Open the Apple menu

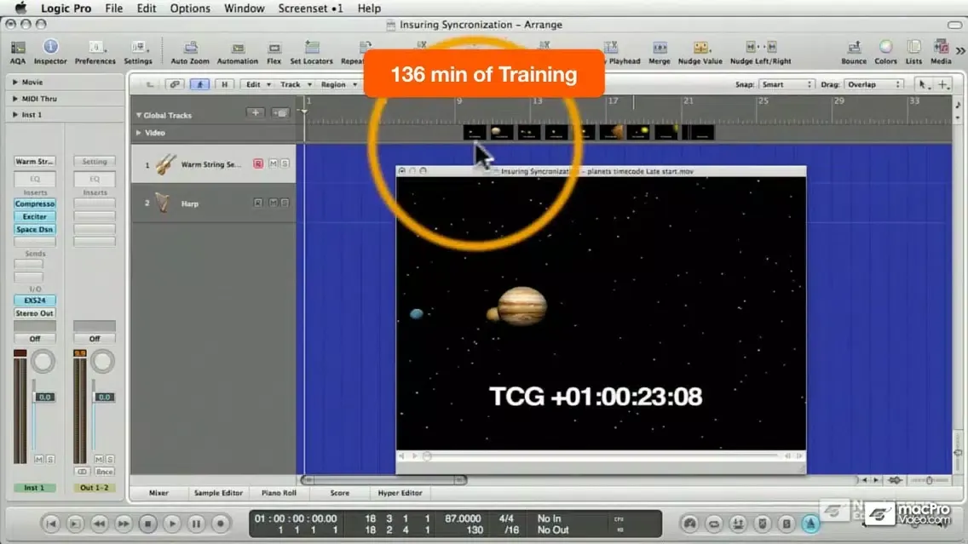20,8
